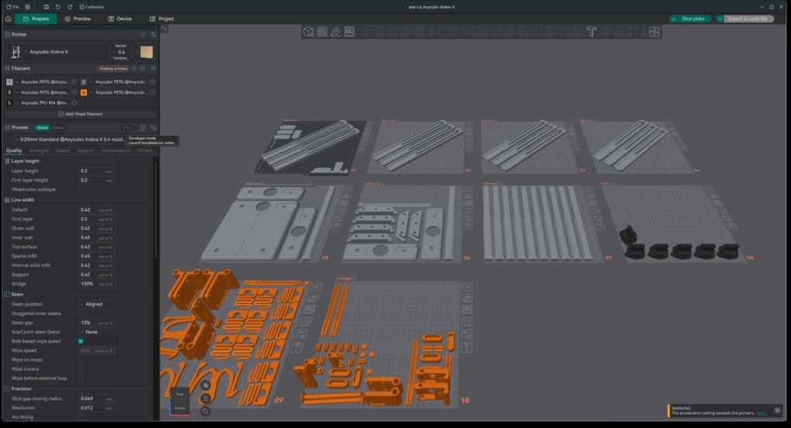Select the Text (T) tool
Viewport: 791px width, 428px height.
pyautogui.click(x=592, y=32)
